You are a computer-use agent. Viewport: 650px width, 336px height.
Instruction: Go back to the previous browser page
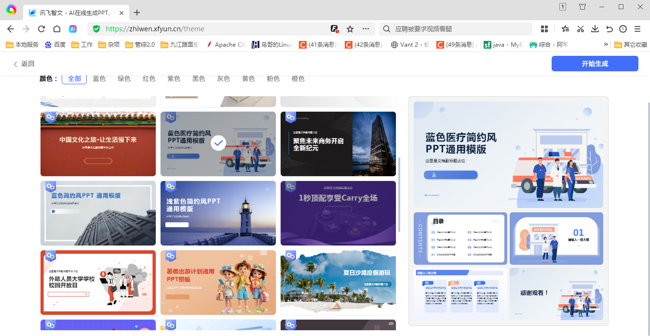[11, 29]
